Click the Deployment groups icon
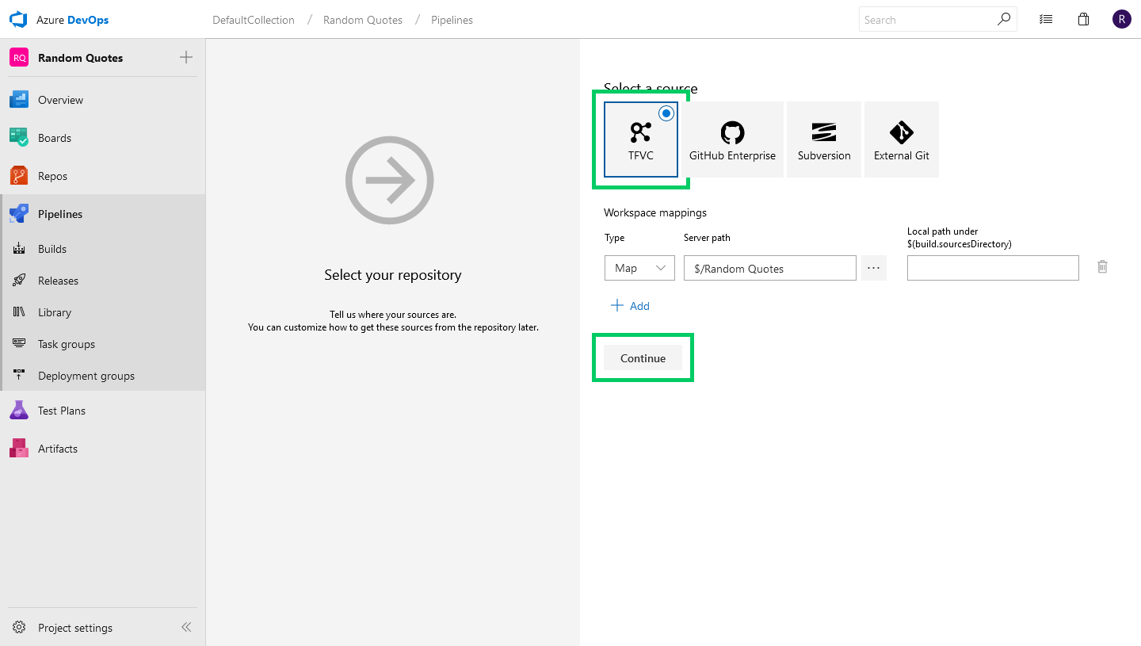The image size is (1141, 646). click(x=19, y=376)
